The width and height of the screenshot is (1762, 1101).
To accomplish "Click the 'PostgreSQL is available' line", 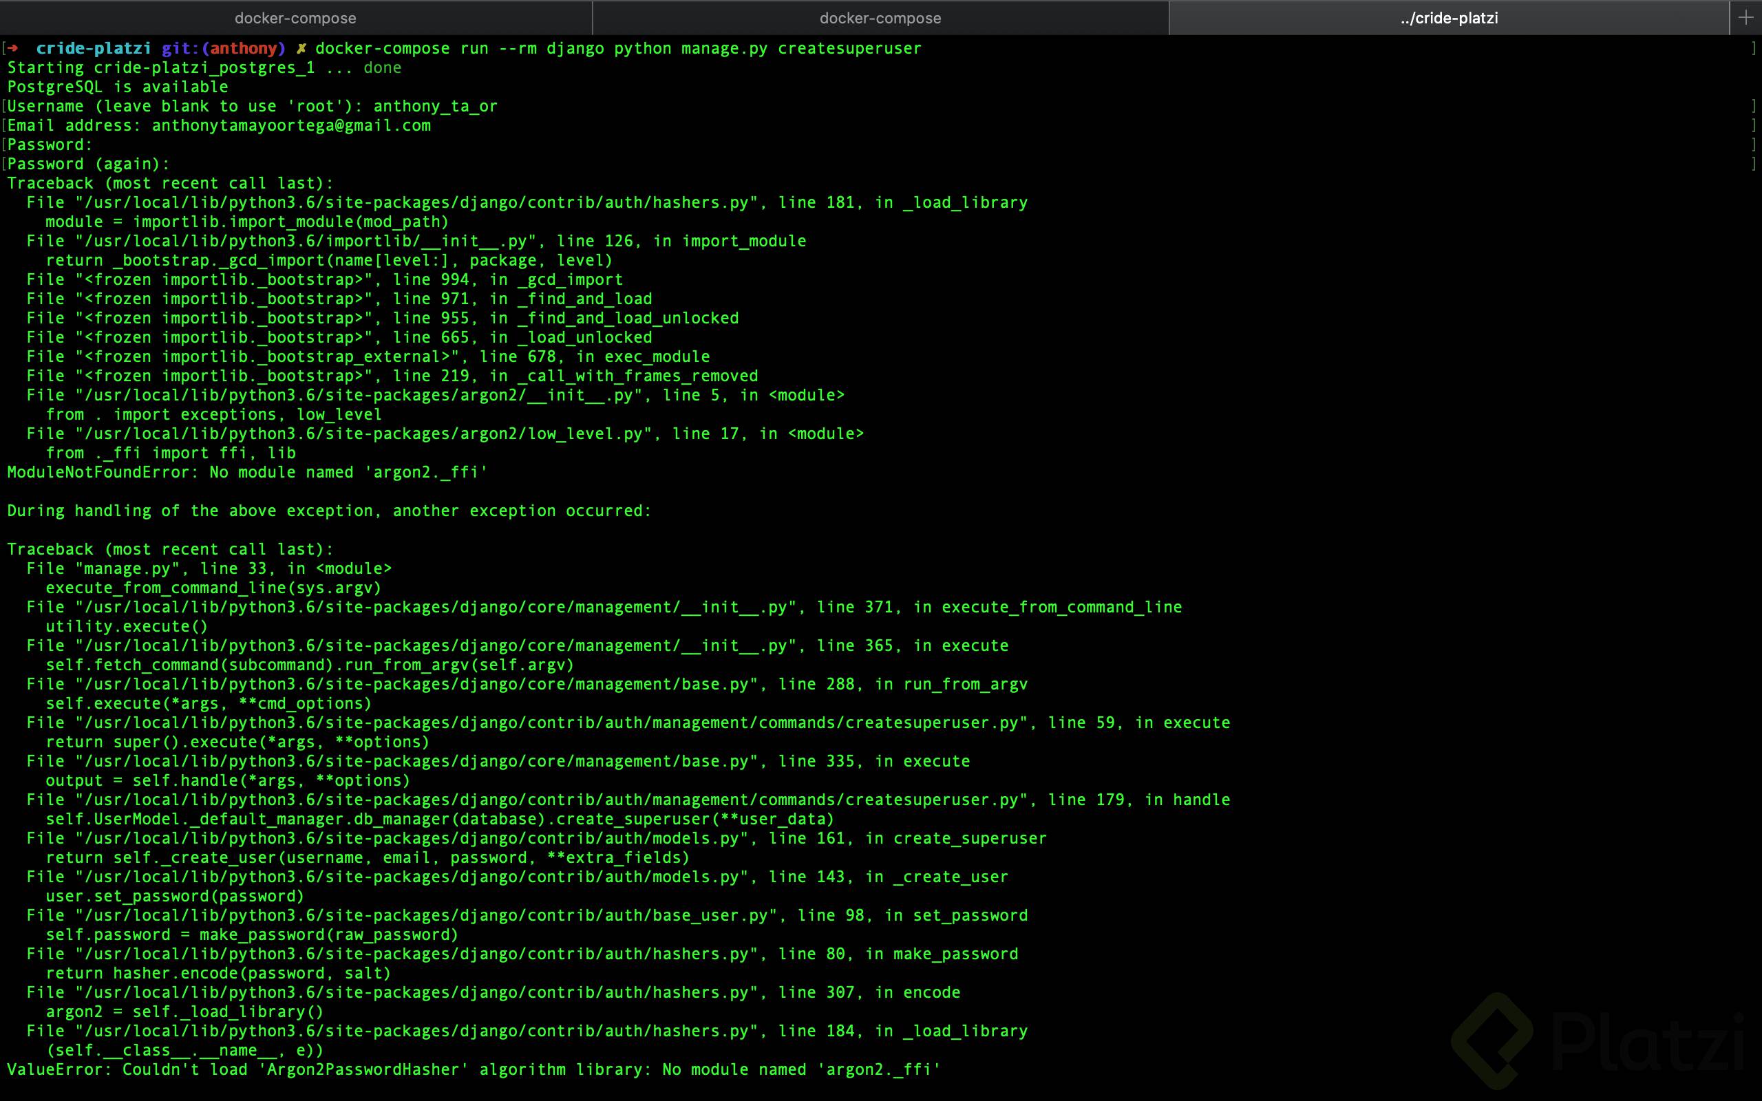I will coord(117,87).
